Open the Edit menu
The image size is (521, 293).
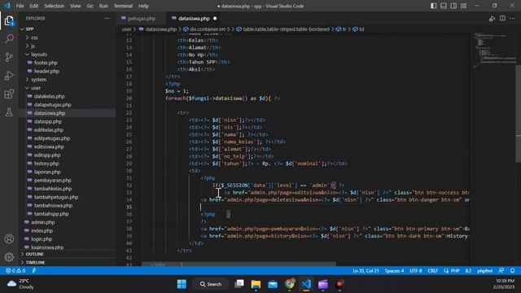point(33,6)
